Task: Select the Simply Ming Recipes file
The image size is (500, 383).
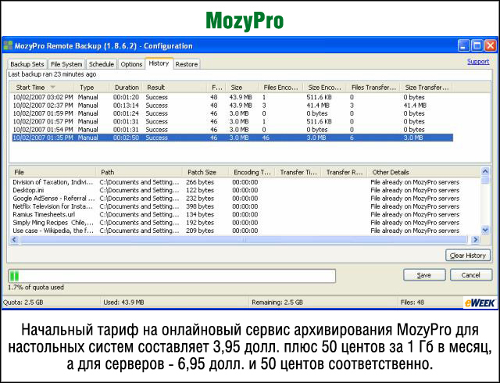Action: (x=245, y=223)
